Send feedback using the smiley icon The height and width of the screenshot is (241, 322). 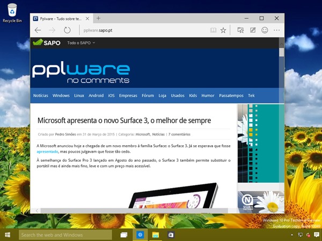click(x=265, y=31)
